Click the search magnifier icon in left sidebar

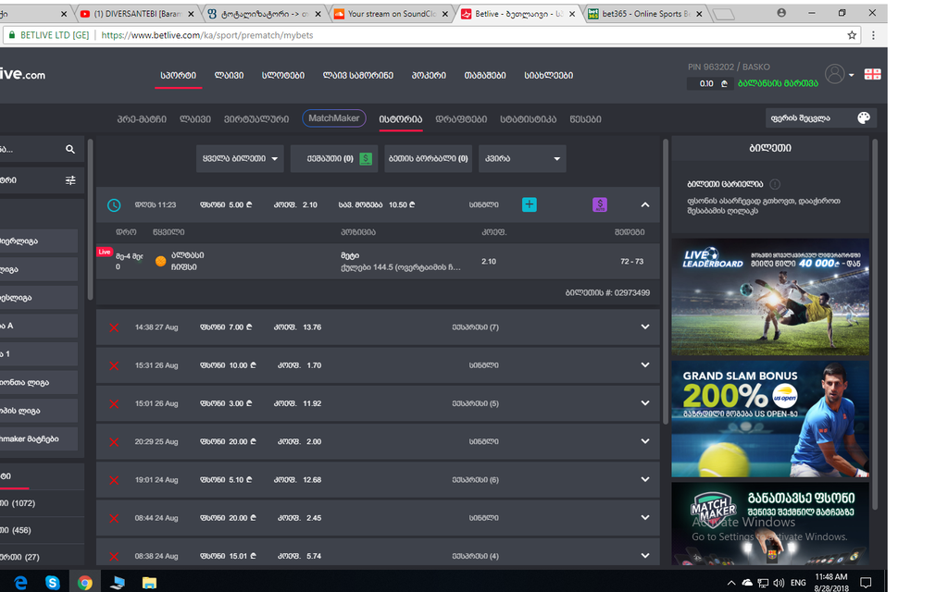[x=70, y=149]
